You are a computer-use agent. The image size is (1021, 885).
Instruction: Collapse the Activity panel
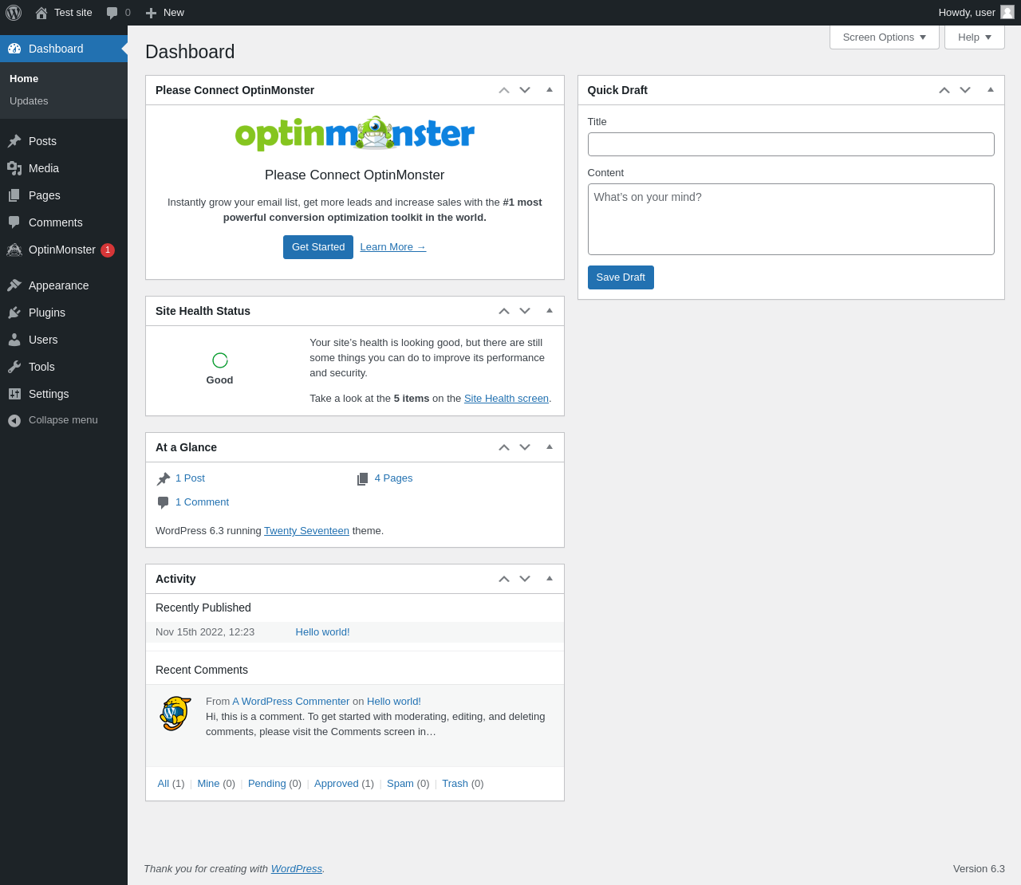(550, 579)
